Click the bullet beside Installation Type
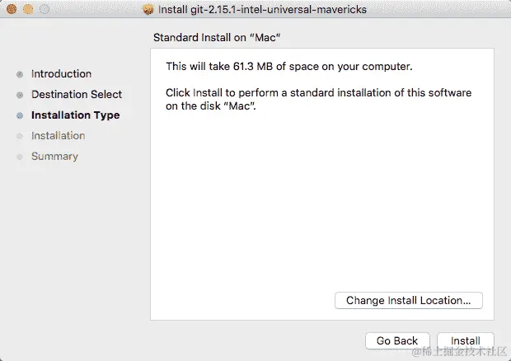 [20, 115]
